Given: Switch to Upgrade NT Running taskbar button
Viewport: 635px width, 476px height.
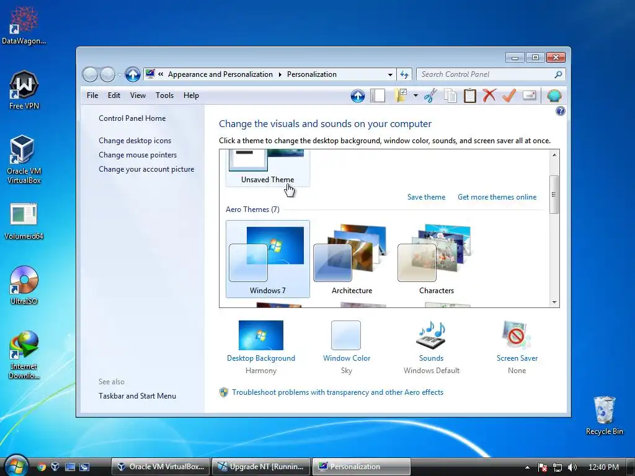Looking at the screenshot, I should coord(261,467).
